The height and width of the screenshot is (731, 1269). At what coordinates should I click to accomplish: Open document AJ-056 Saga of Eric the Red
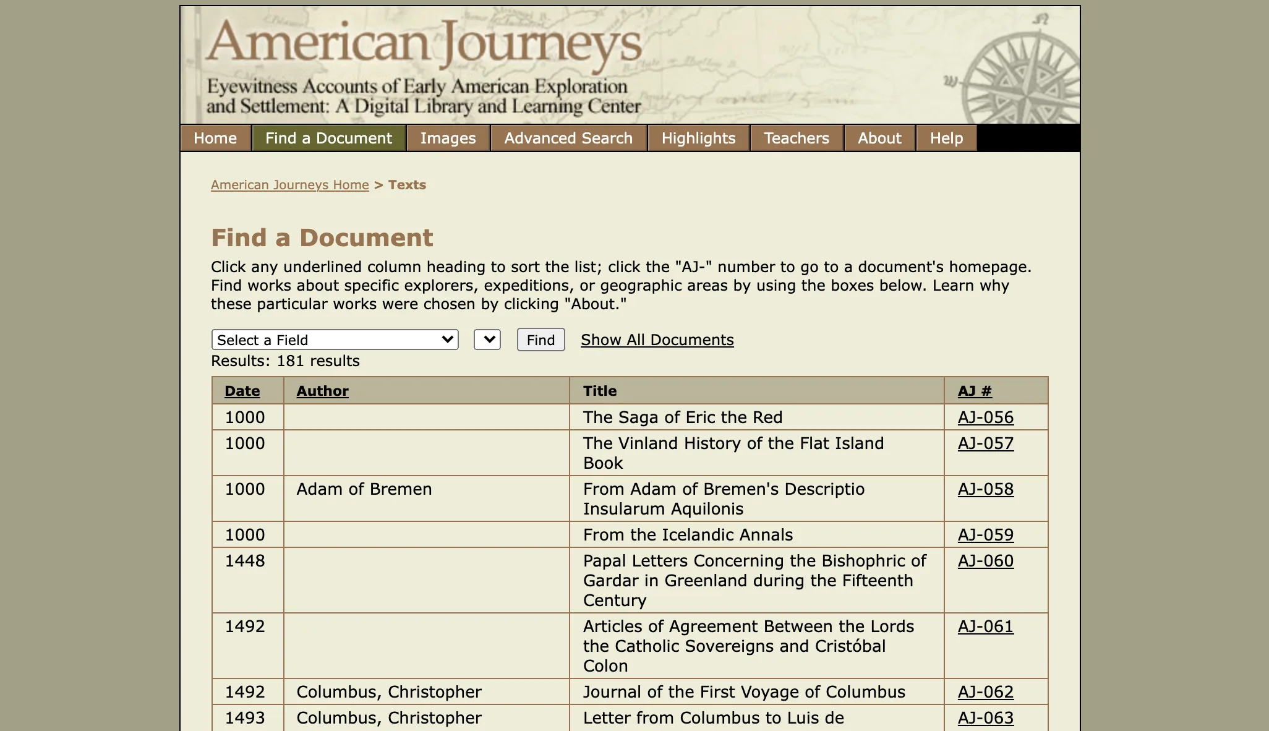coord(985,417)
